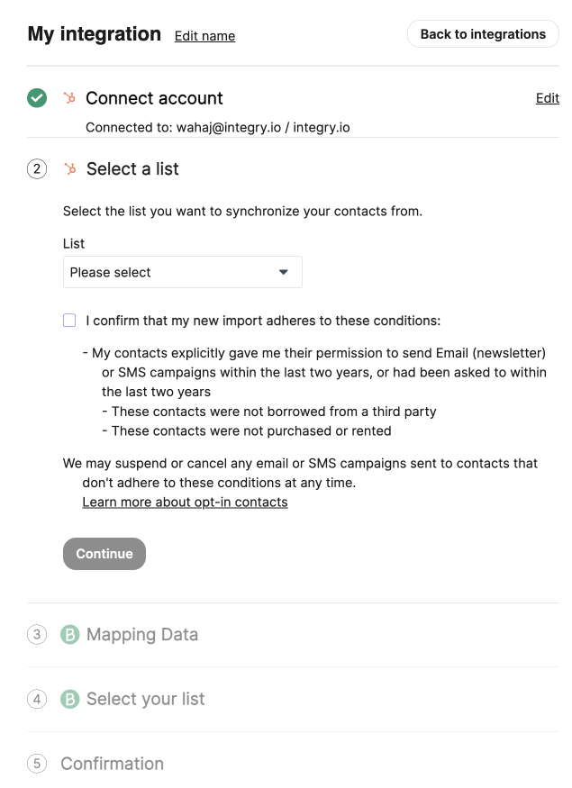Image resolution: width=572 pixels, height=788 pixels.
Task: Expand the Mapping Data step
Action: coord(142,635)
